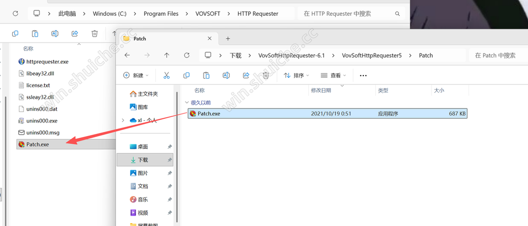Click chevron after Program Files breadcrumb
Image resolution: width=528 pixels, height=226 pixels.
pyautogui.click(x=187, y=14)
